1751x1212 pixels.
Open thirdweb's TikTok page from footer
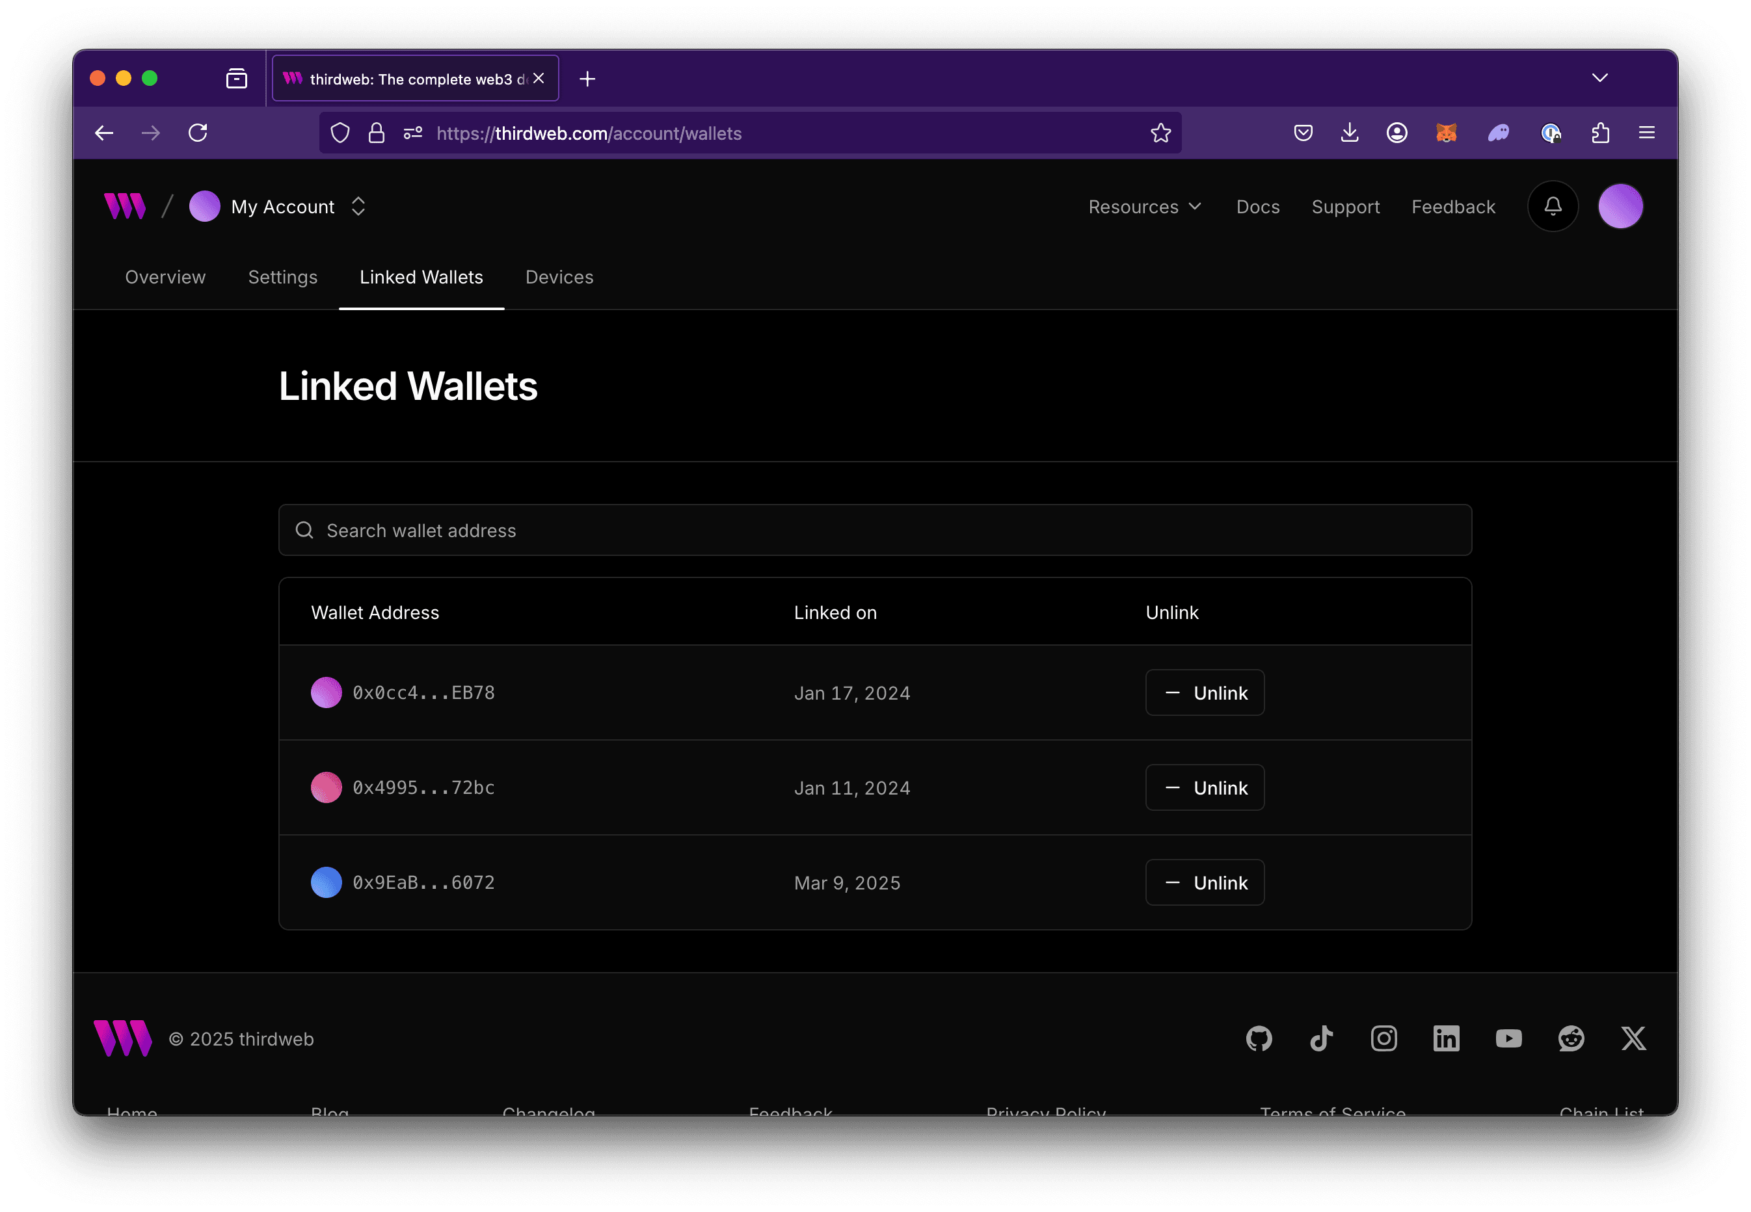(1322, 1038)
